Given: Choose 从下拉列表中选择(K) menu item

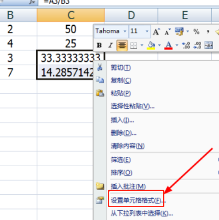Looking at the screenshot, I should pos(156,213).
